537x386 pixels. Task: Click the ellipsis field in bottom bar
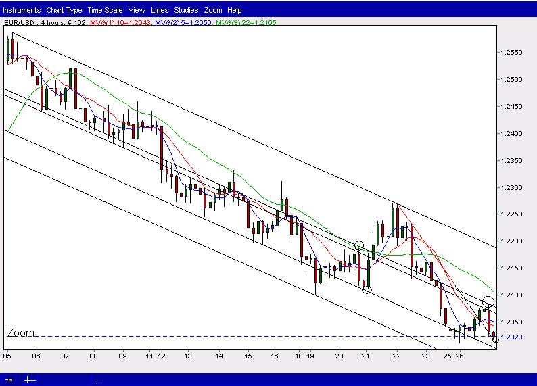coord(99,382)
